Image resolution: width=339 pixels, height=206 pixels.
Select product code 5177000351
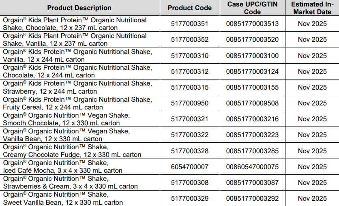[189, 24]
